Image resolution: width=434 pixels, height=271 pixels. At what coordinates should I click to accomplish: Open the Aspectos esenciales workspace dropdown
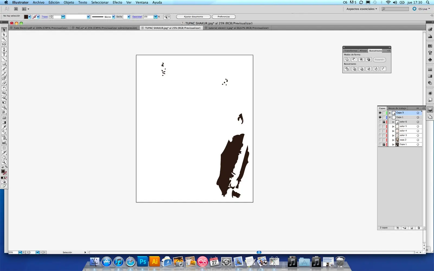coord(362,9)
